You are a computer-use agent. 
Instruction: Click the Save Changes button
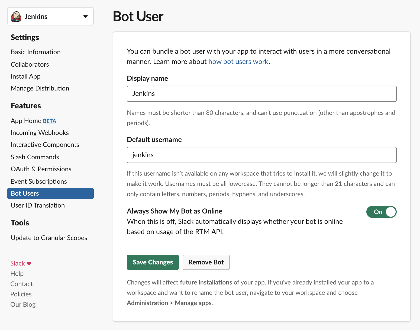pyautogui.click(x=153, y=262)
